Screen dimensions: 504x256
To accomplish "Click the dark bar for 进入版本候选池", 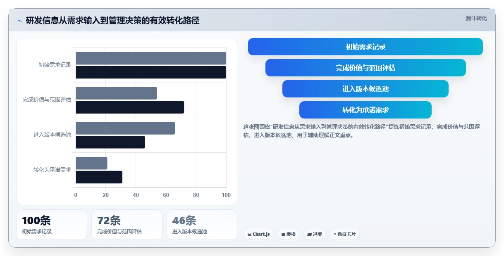I will point(110,142).
